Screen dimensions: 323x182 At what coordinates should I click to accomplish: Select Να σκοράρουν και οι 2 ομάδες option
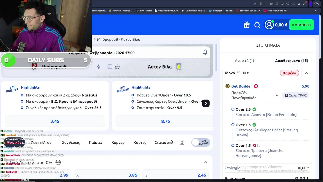[61, 95]
